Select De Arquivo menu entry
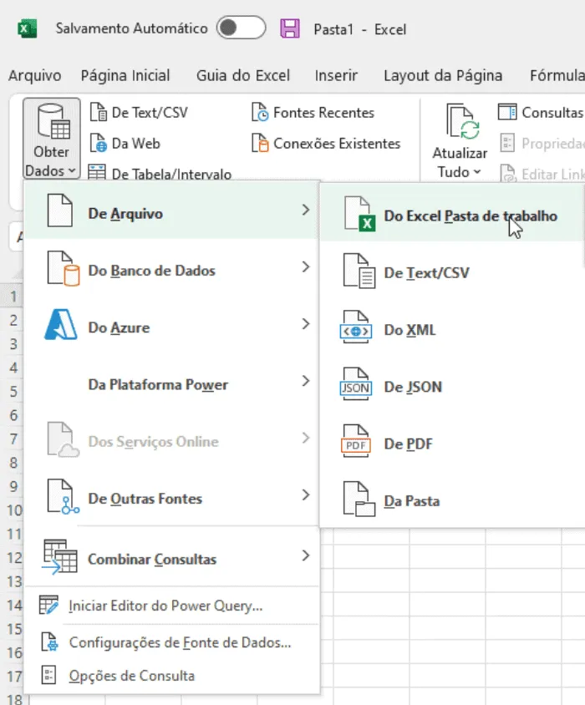Viewport: 585px width, 705px height. (x=171, y=210)
